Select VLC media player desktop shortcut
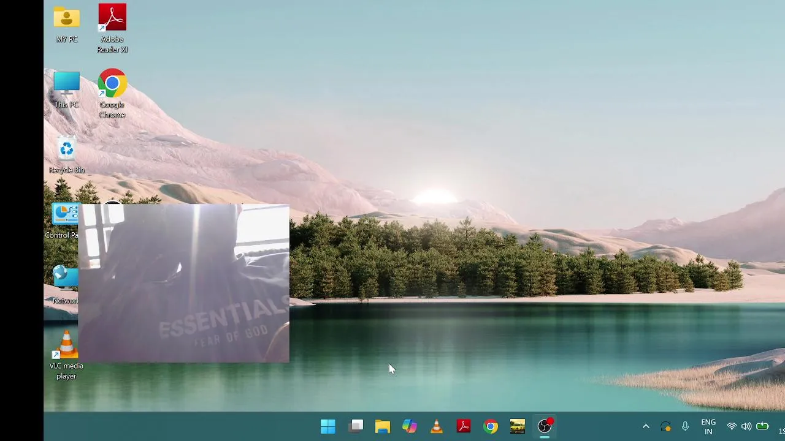785x441 pixels. click(x=66, y=355)
